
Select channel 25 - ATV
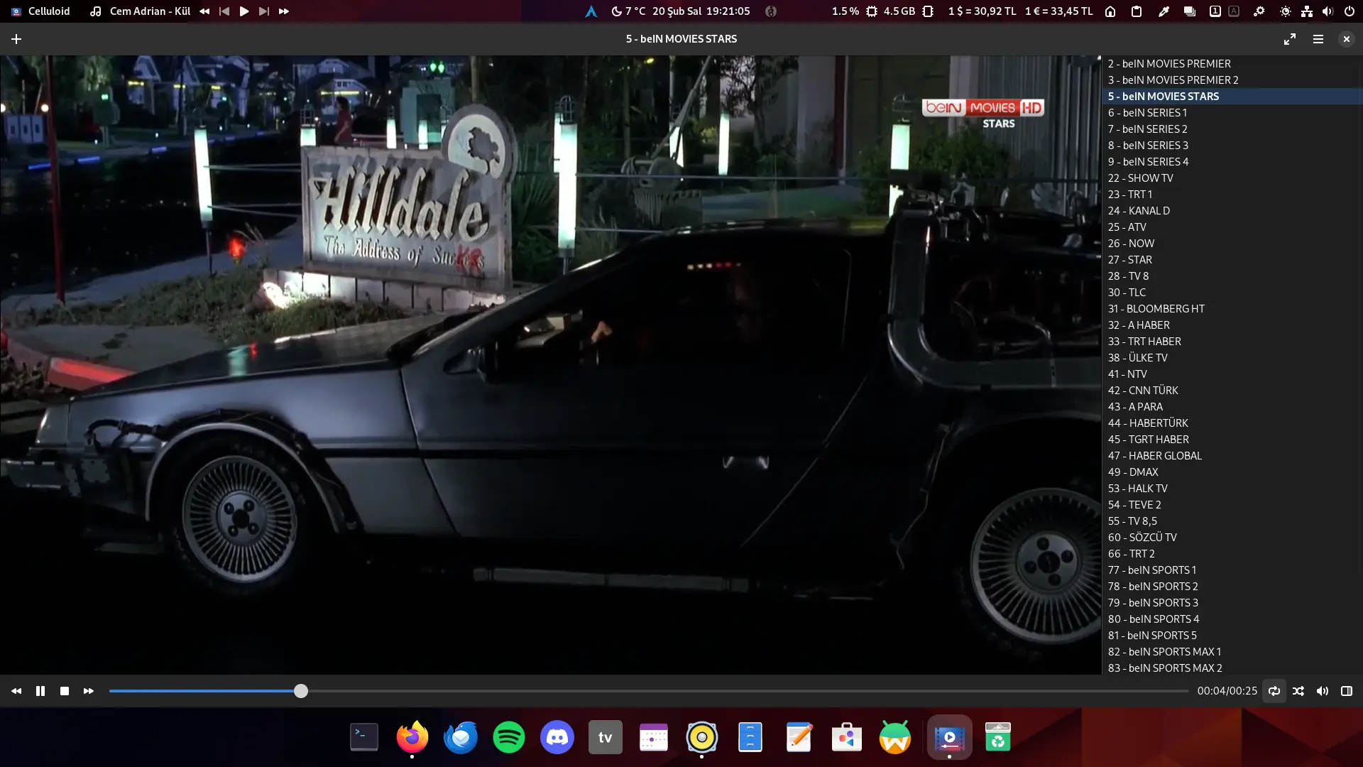[1232, 227]
